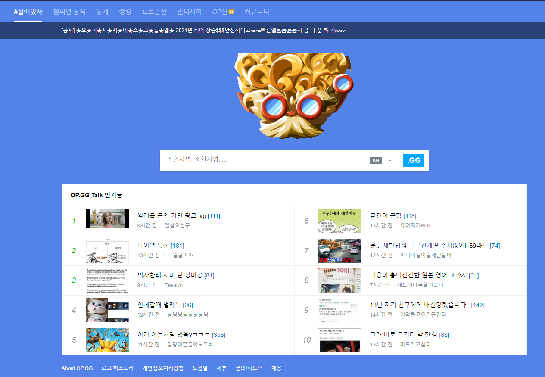The height and width of the screenshot is (377, 545).
Task: Switch to 멀티서치 page
Action: tap(189, 12)
